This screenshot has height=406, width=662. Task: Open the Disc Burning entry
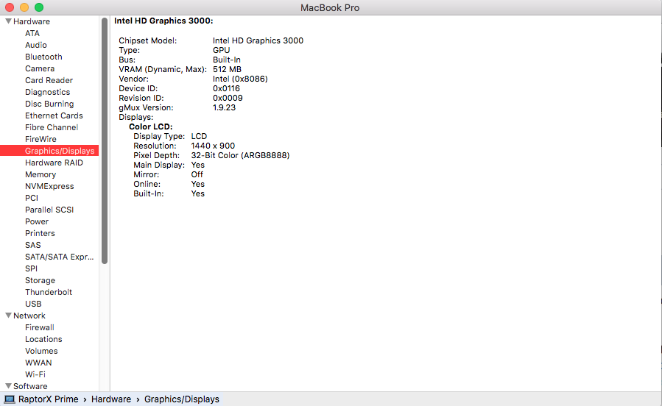[x=49, y=104]
